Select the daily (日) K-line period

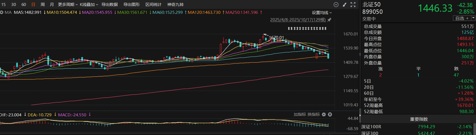33,5
